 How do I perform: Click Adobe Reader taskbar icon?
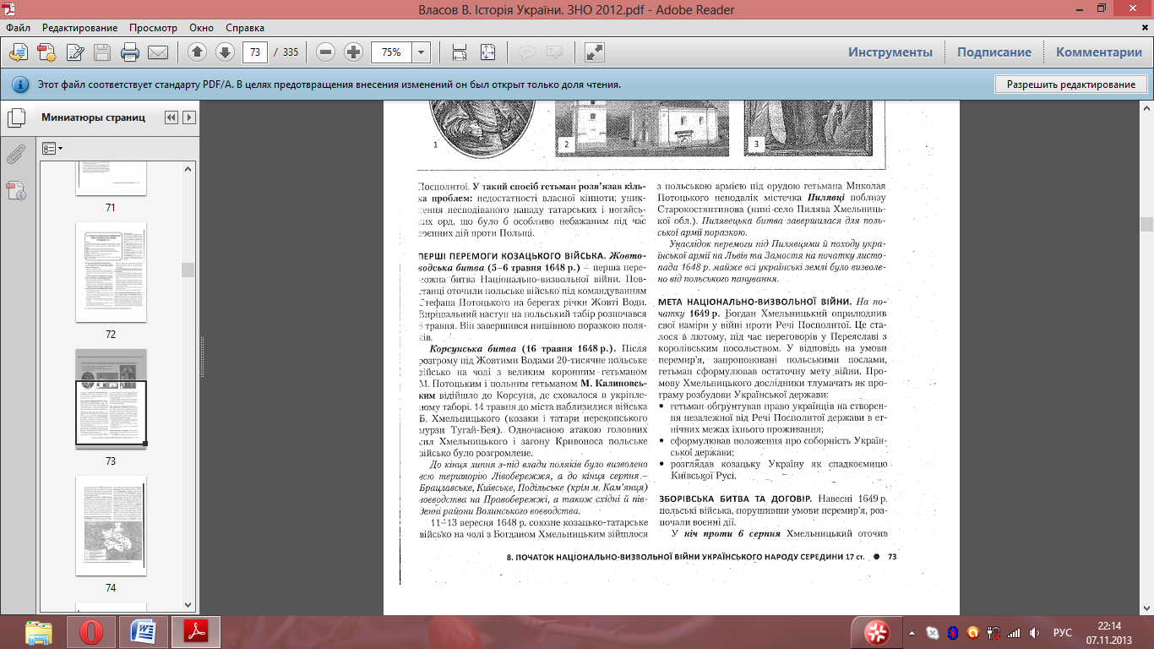tap(196, 632)
